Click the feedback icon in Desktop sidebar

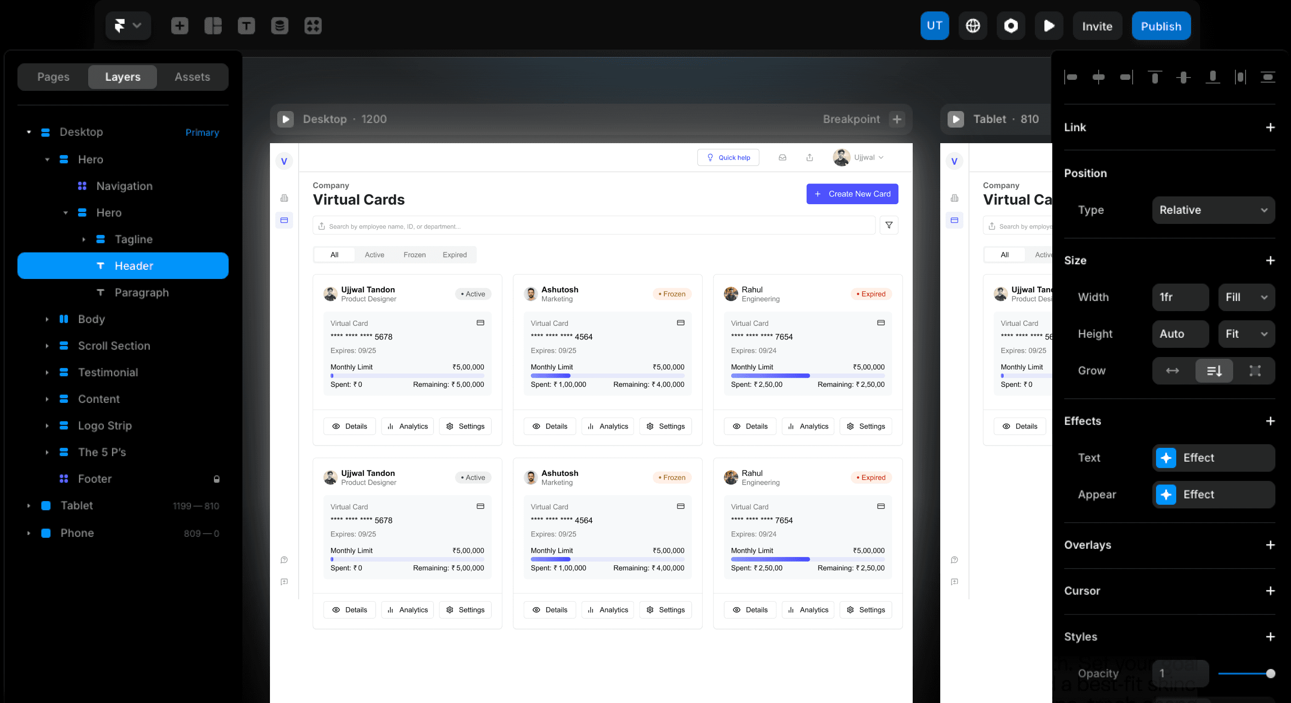(284, 582)
